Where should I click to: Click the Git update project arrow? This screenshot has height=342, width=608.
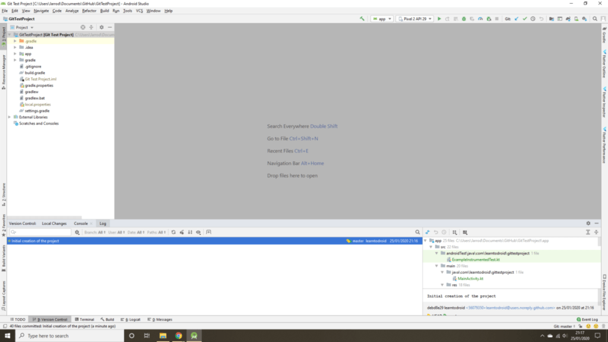point(517,19)
